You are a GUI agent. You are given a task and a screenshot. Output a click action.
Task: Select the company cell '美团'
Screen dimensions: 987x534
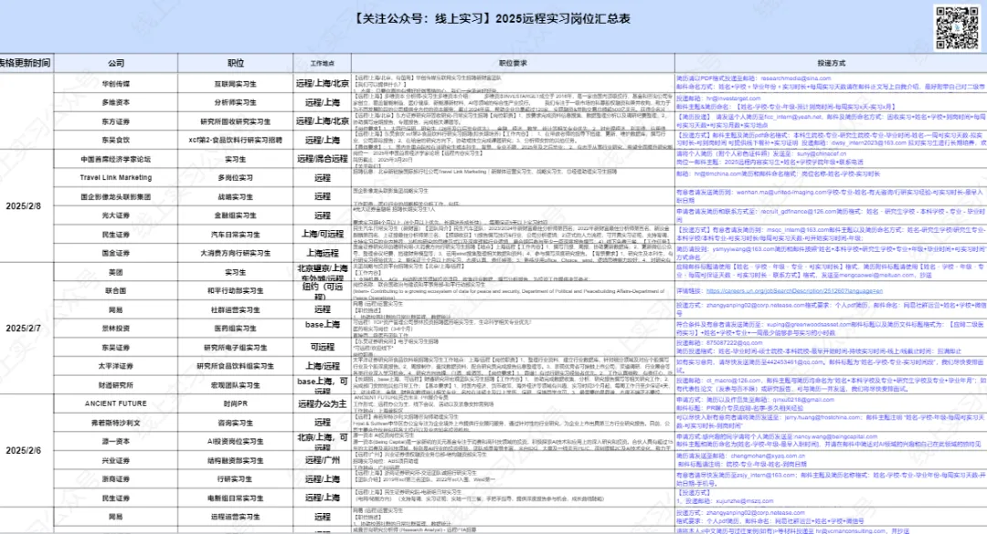[x=116, y=272]
